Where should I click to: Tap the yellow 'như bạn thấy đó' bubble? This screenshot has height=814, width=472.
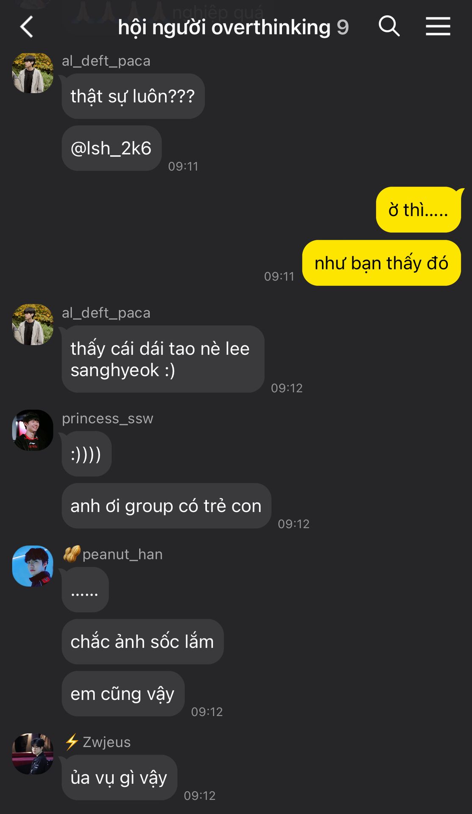coord(381,263)
